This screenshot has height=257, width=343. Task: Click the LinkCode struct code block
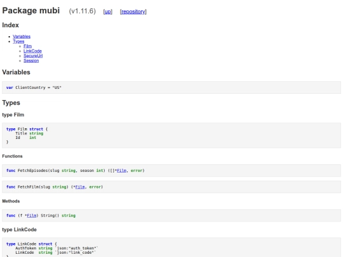(171, 247)
